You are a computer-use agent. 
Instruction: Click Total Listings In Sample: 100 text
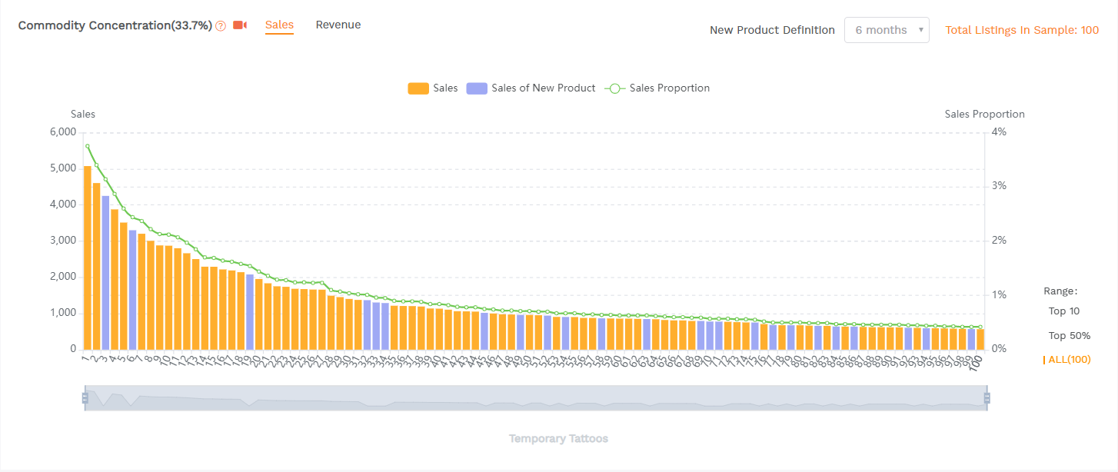tap(1021, 30)
